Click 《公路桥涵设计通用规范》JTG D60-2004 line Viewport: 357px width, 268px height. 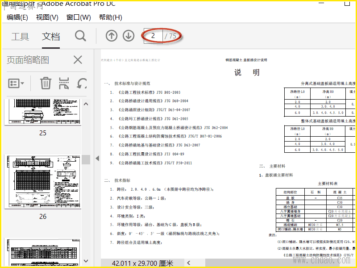tap(153, 101)
